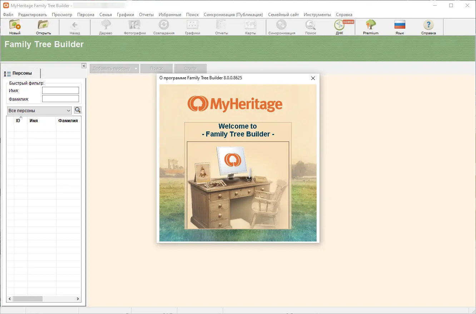The width and height of the screenshot is (476, 314).
Task: Click the Premium tree icon
Action: coord(371,26)
